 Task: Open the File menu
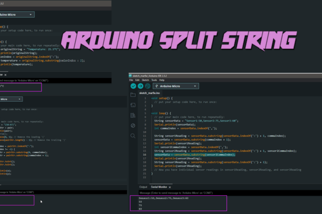point(131,80)
